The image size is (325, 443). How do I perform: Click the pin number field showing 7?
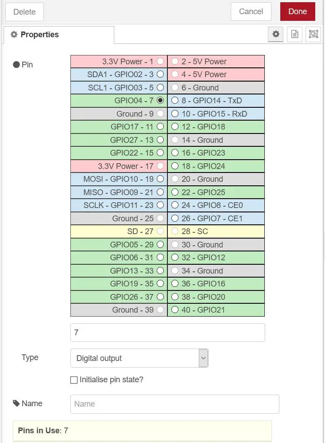(168, 333)
